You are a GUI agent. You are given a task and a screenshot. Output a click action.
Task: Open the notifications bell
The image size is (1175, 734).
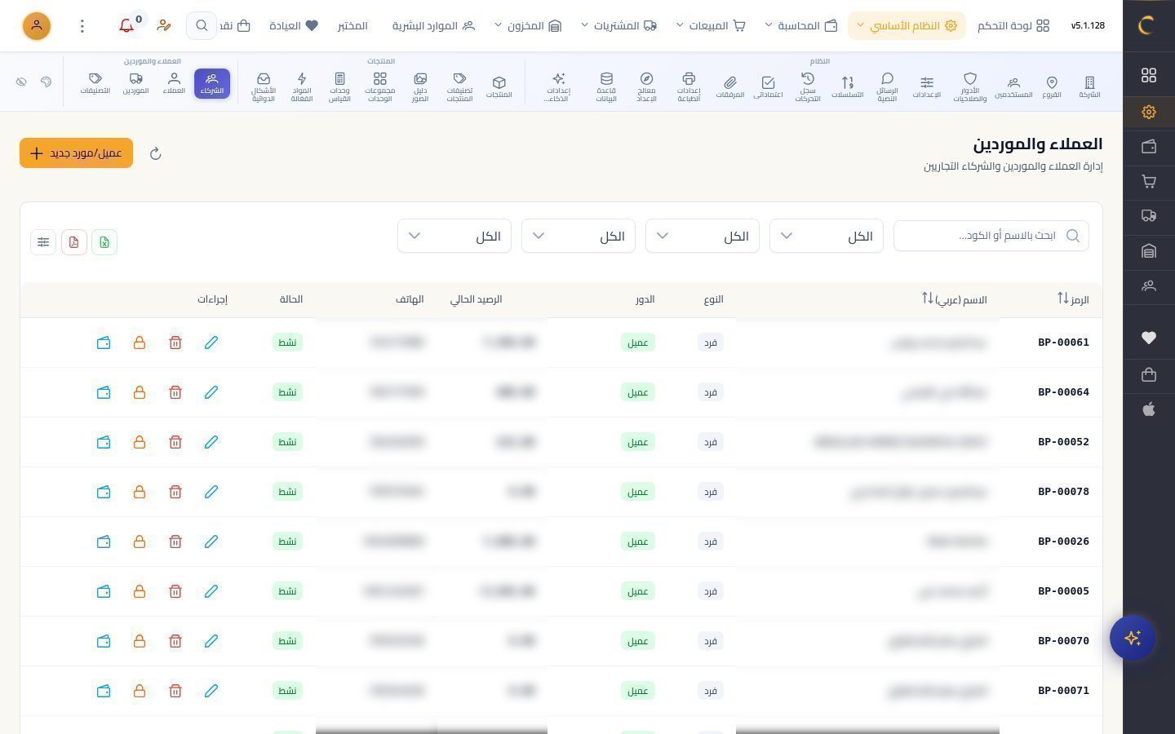click(x=126, y=25)
